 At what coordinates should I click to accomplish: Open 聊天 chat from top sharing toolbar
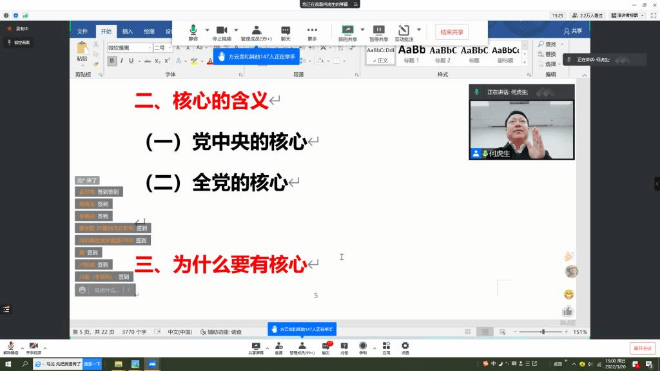pos(286,30)
